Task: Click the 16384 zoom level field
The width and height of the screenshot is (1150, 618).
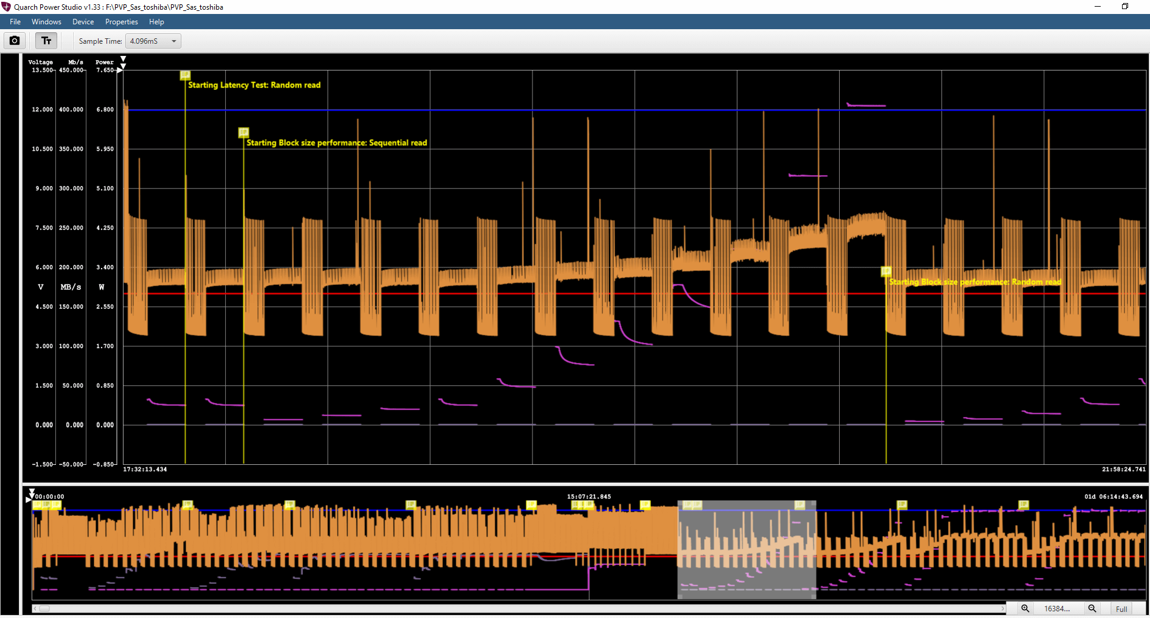Action: pos(1058,608)
